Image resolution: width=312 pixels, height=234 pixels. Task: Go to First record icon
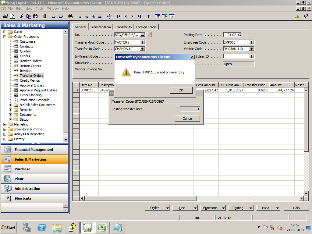click(x=119, y=16)
